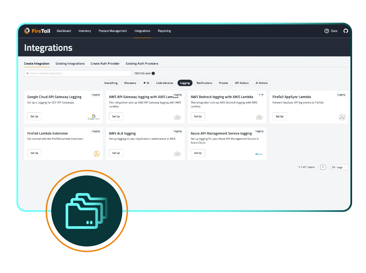Set up Azure API Management Service logging
This screenshot has width=366, height=273.
tap(198, 153)
